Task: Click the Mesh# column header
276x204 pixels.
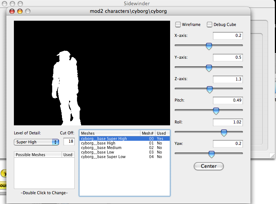Action: 148,133
